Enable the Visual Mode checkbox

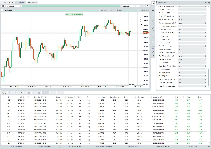2,10
